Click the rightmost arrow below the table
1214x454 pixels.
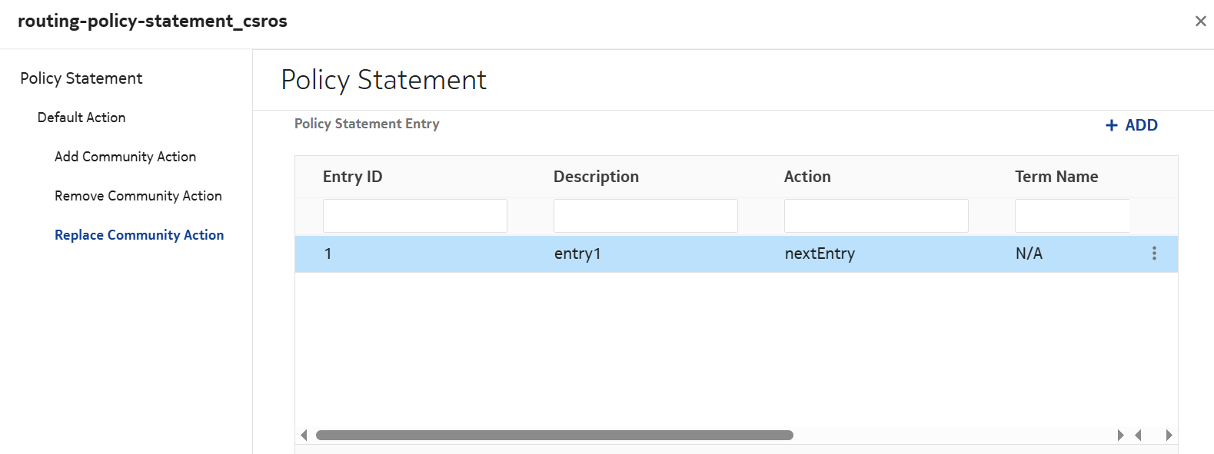[x=1169, y=436]
